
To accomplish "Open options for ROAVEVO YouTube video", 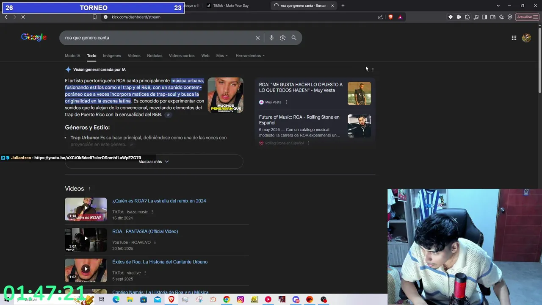I will click(155, 242).
